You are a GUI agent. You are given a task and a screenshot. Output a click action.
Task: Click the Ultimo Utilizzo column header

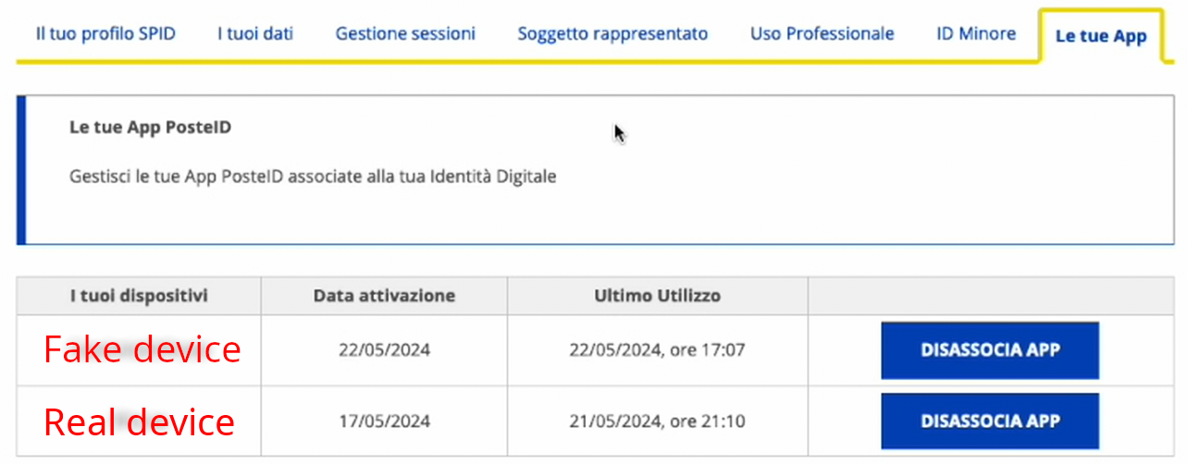click(657, 296)
